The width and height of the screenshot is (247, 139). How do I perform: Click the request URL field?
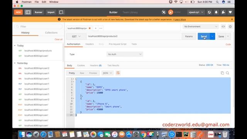pos(134,36)
